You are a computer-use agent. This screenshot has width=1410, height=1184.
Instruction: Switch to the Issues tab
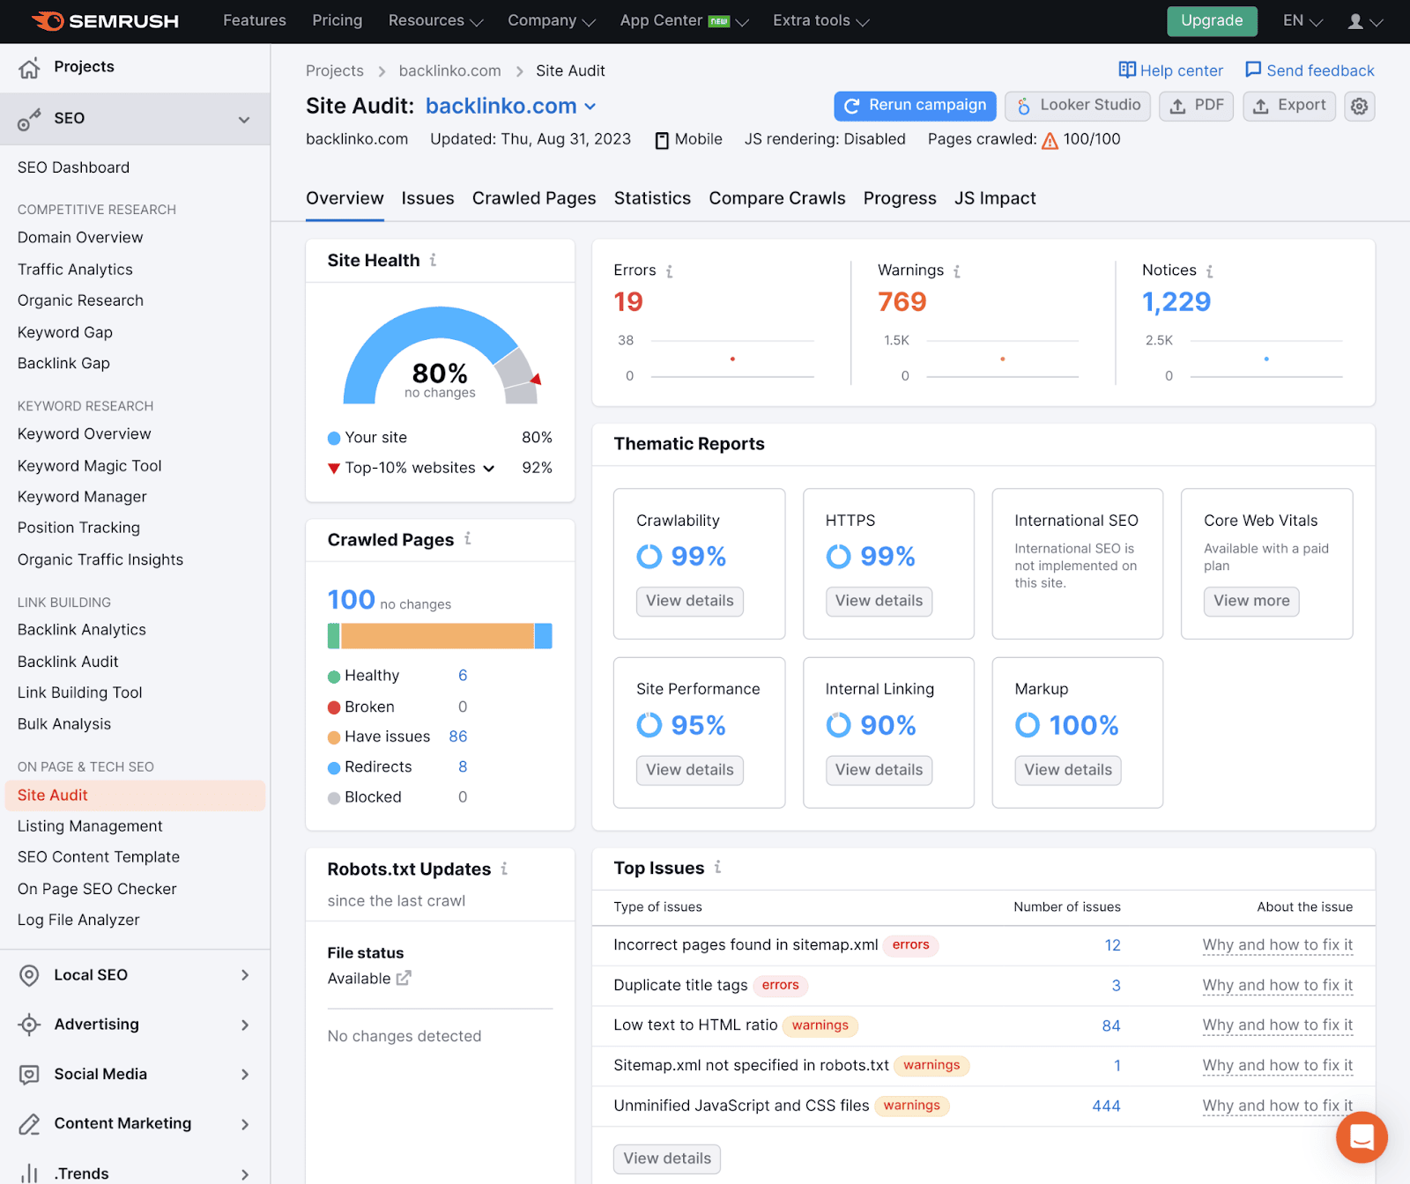point(427,198)
